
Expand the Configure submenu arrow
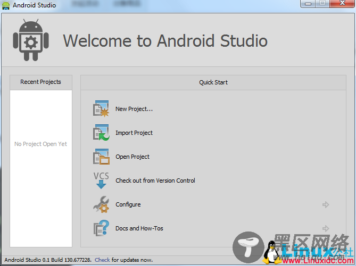326,204
